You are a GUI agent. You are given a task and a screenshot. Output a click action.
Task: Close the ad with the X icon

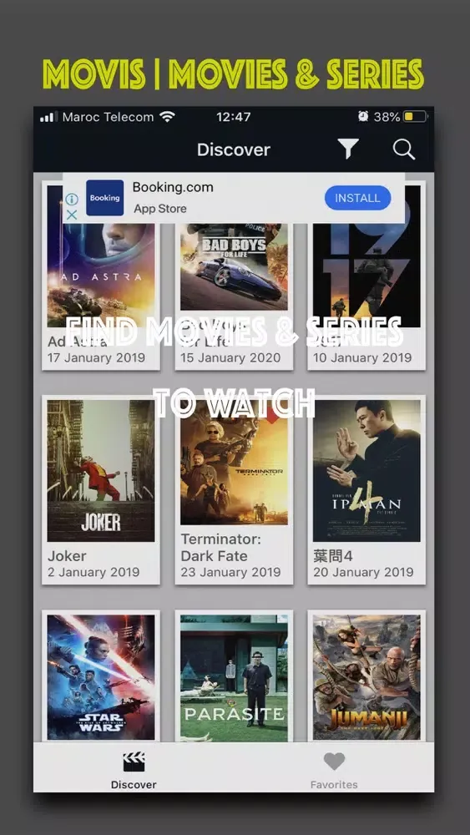pos(72,215)
